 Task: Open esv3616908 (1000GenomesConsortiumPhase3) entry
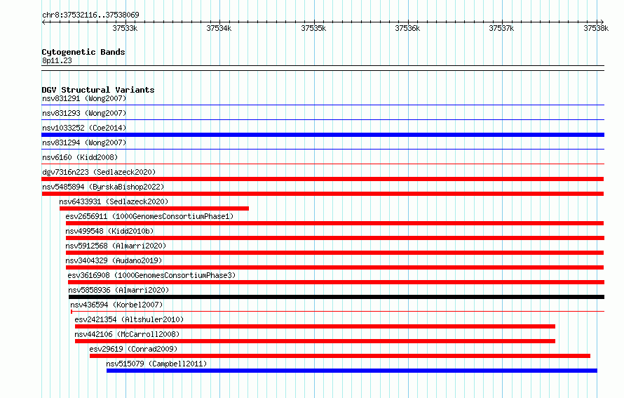(151, 275)
